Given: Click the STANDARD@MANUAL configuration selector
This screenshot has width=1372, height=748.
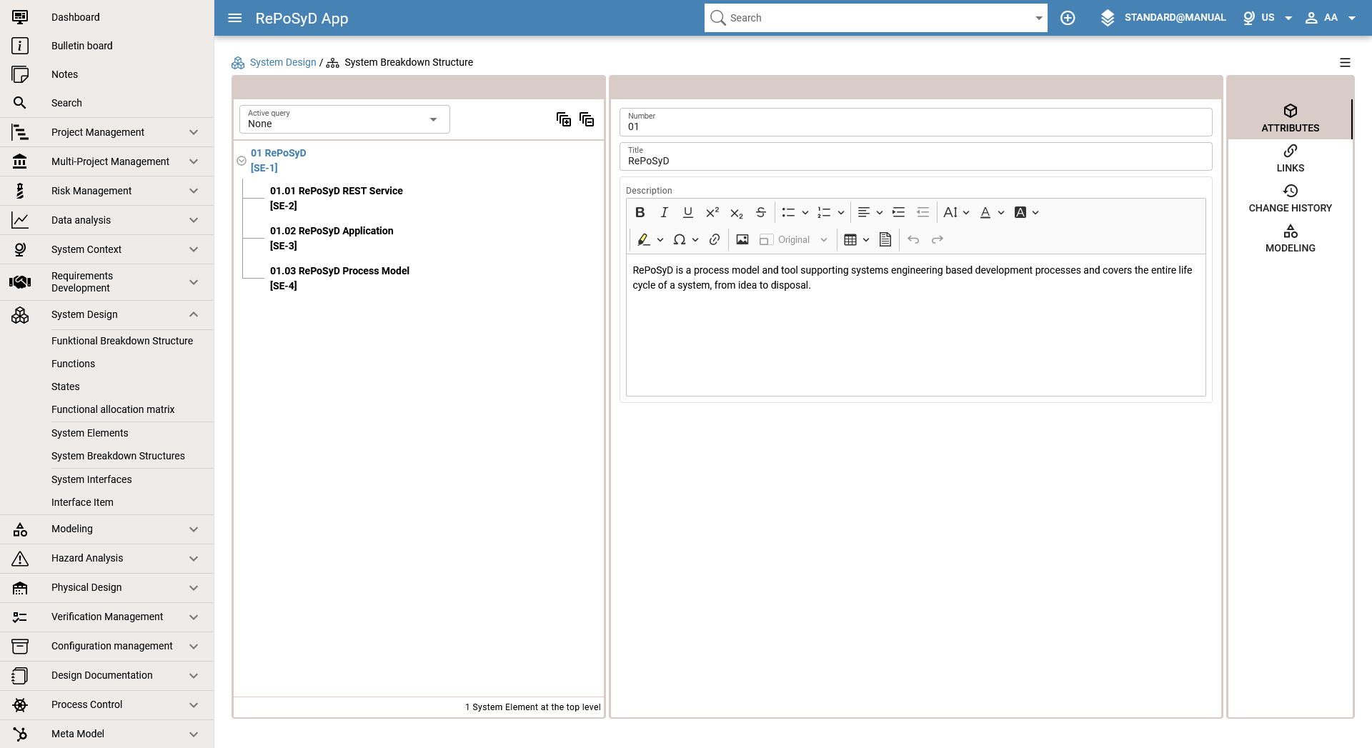Looking at the screenshot, I should point(1163,18).
